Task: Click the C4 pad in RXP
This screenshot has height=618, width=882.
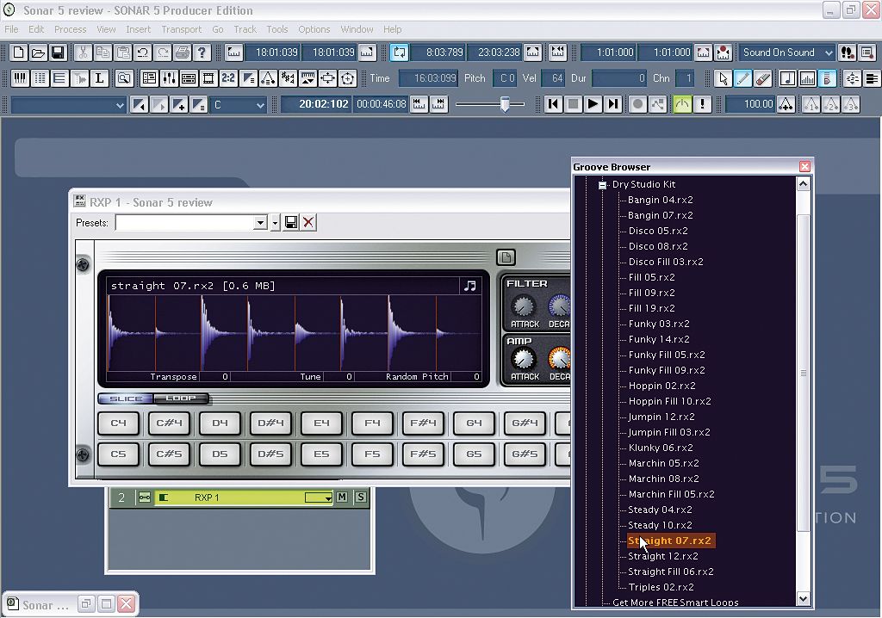Action: click(119, 423)
